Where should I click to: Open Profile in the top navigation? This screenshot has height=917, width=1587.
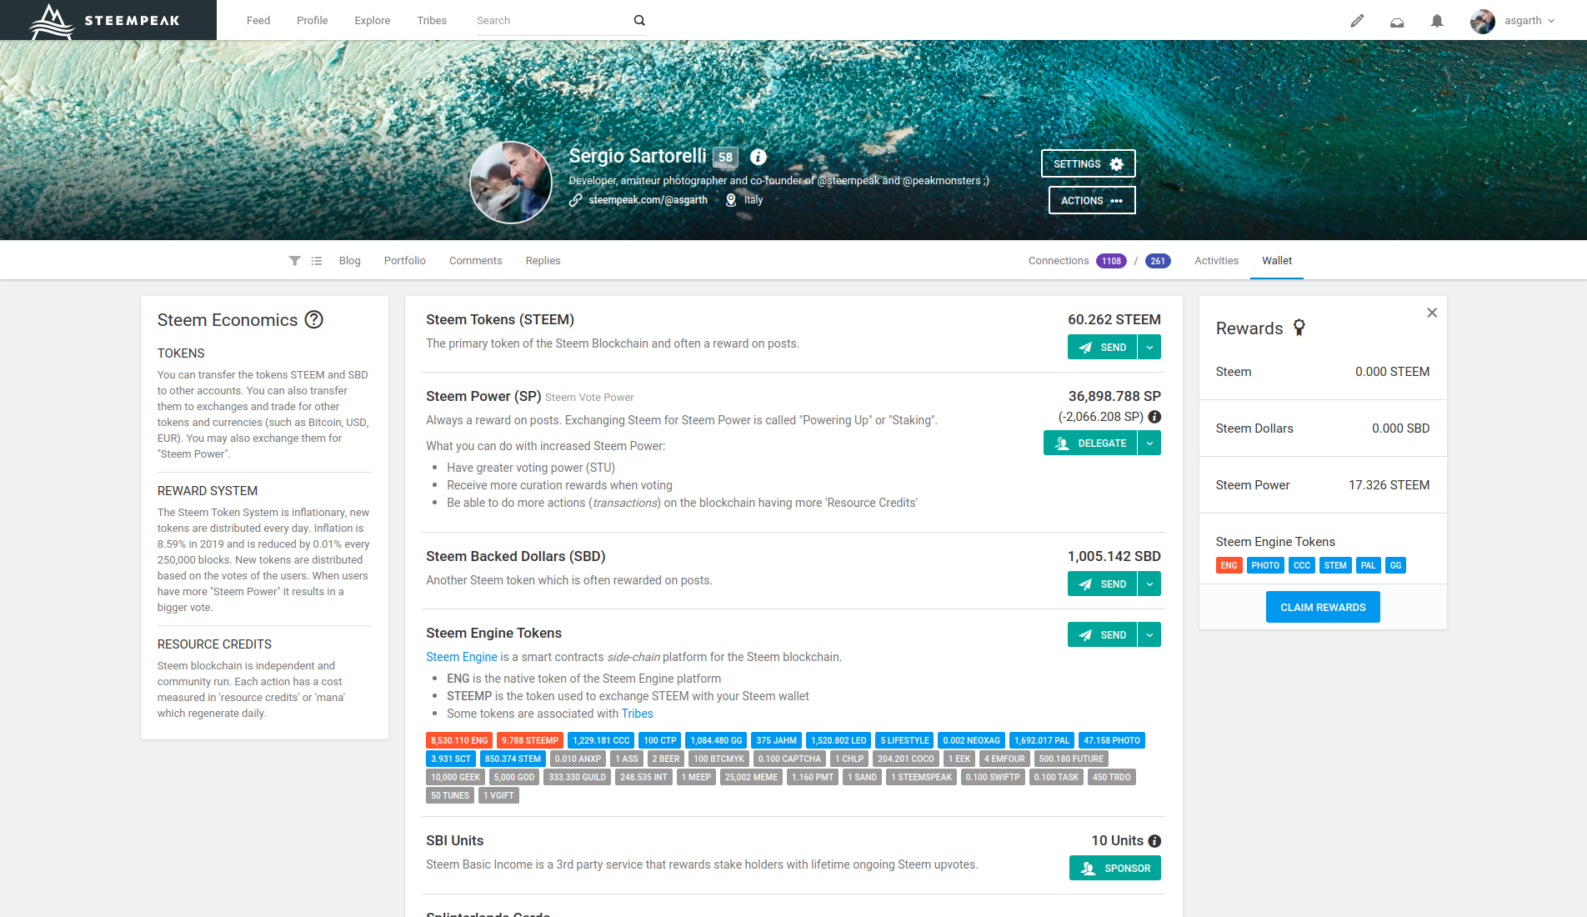click(x=313, y=21)
